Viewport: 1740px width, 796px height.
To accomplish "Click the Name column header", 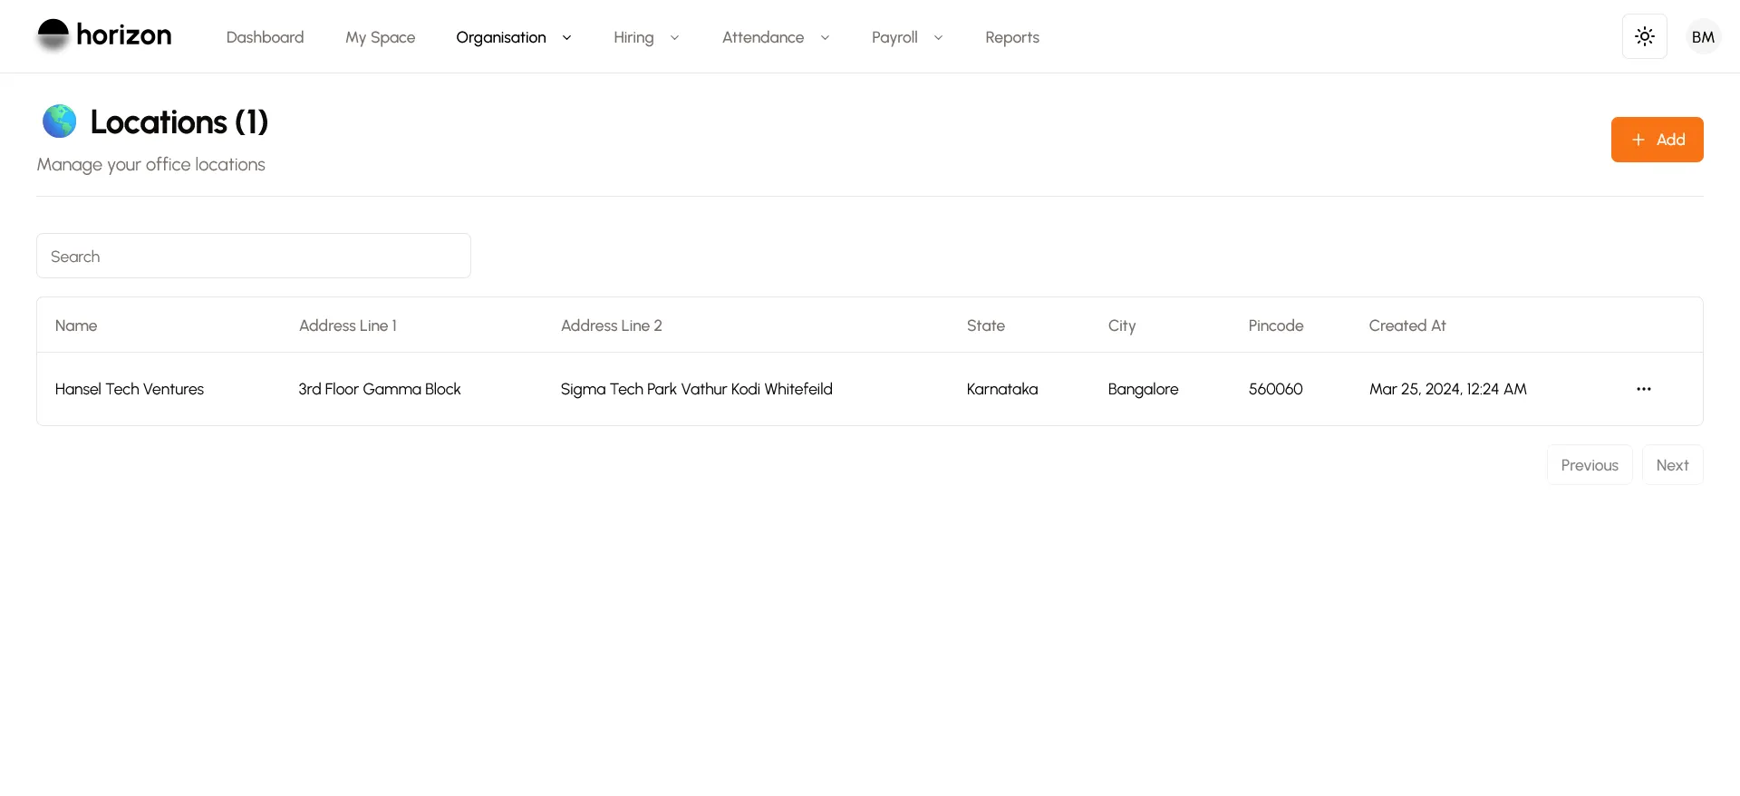I will point(76,325).
